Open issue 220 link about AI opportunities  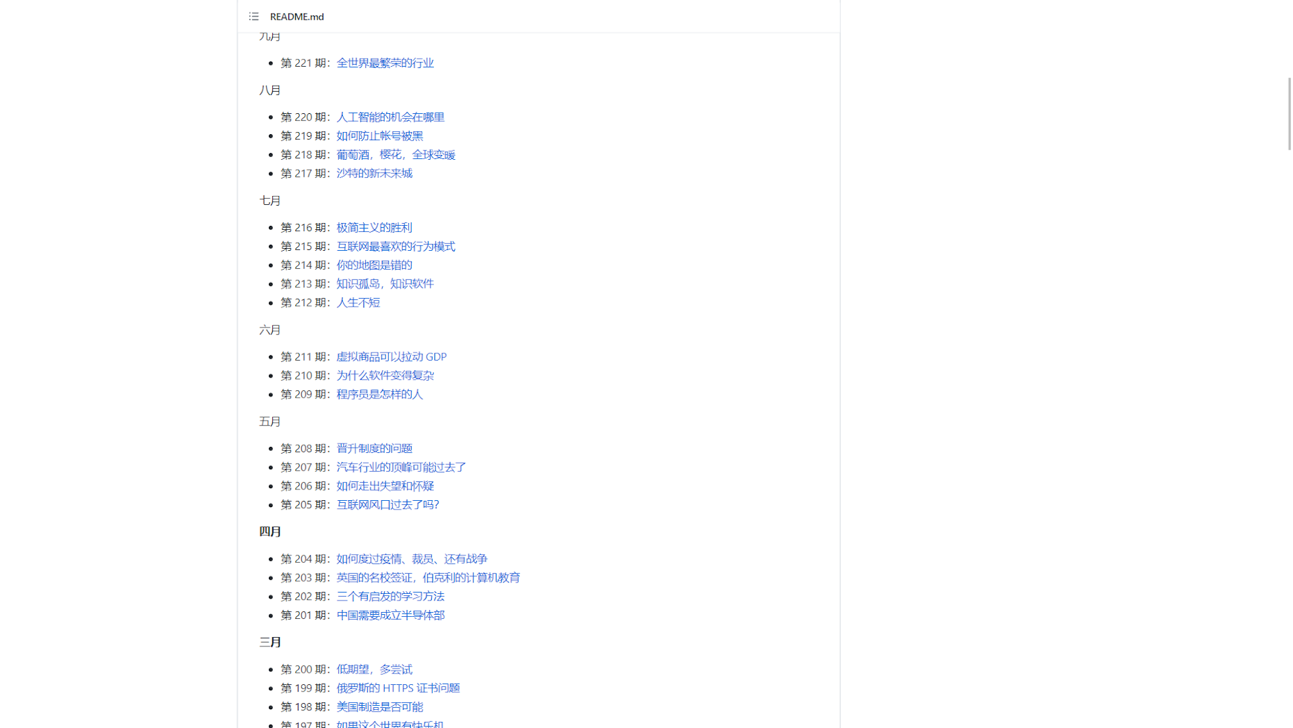pos(390,117)
